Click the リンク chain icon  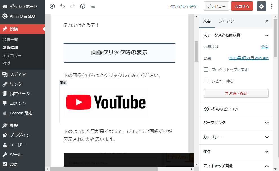click(x=5, y=84)
